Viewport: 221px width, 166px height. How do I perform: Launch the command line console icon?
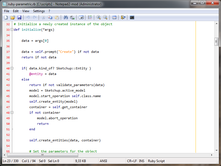[x=132, y=17]
